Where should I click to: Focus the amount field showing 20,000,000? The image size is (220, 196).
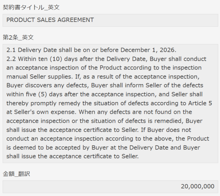pyautogui.click(x=110, y=186)
